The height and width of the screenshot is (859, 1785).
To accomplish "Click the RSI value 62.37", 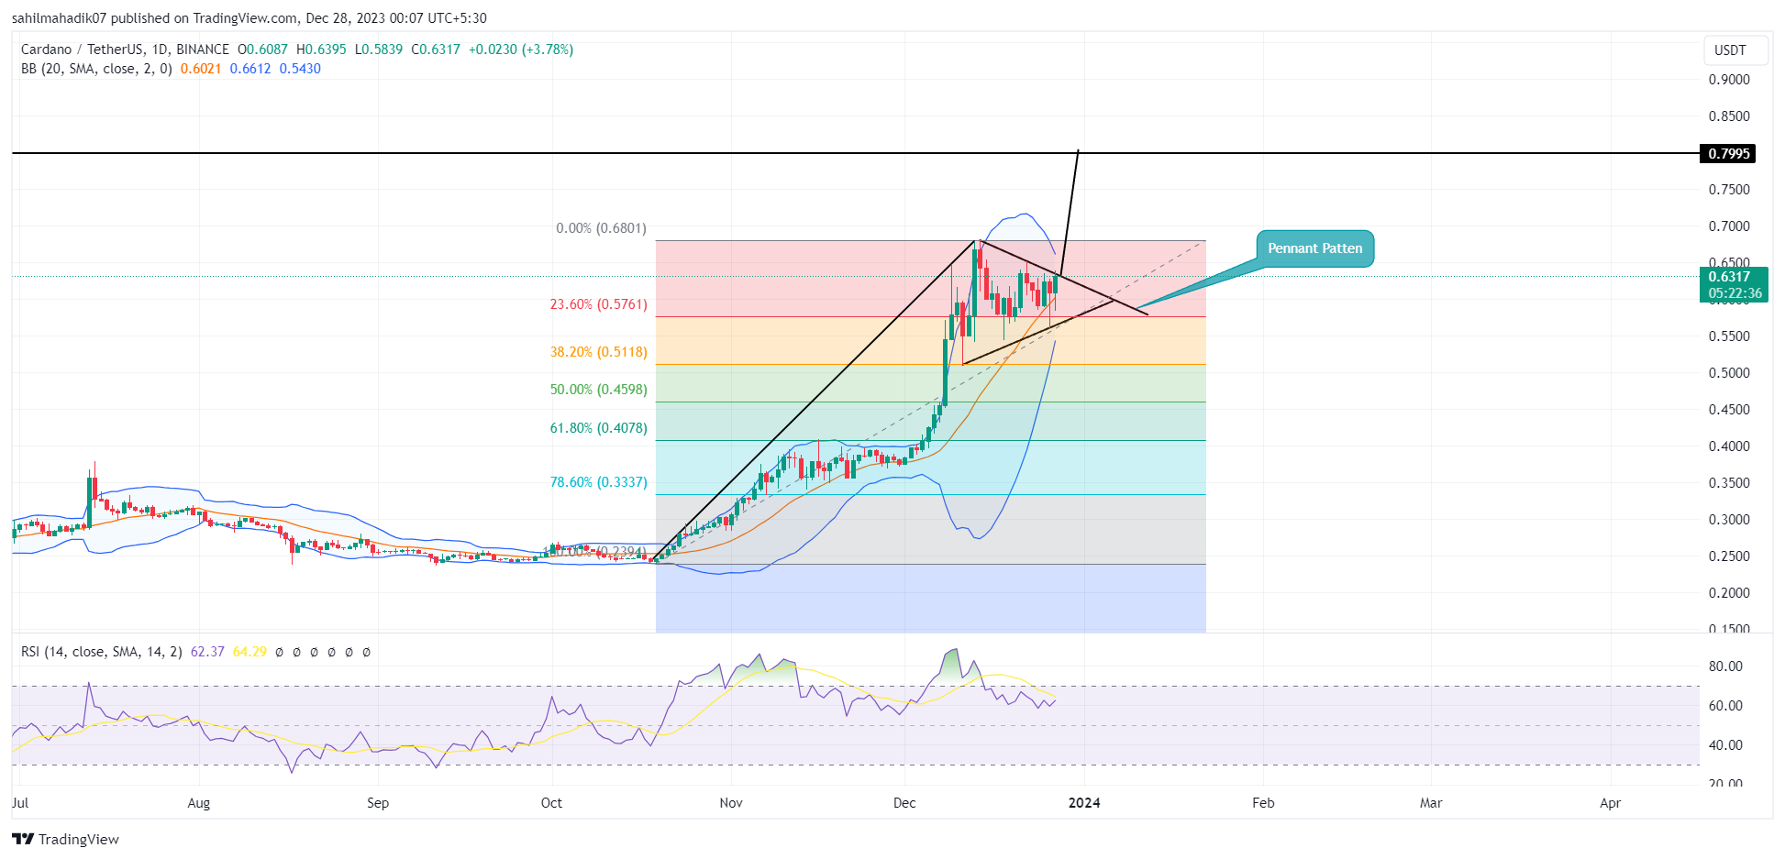I will point(207,652).
